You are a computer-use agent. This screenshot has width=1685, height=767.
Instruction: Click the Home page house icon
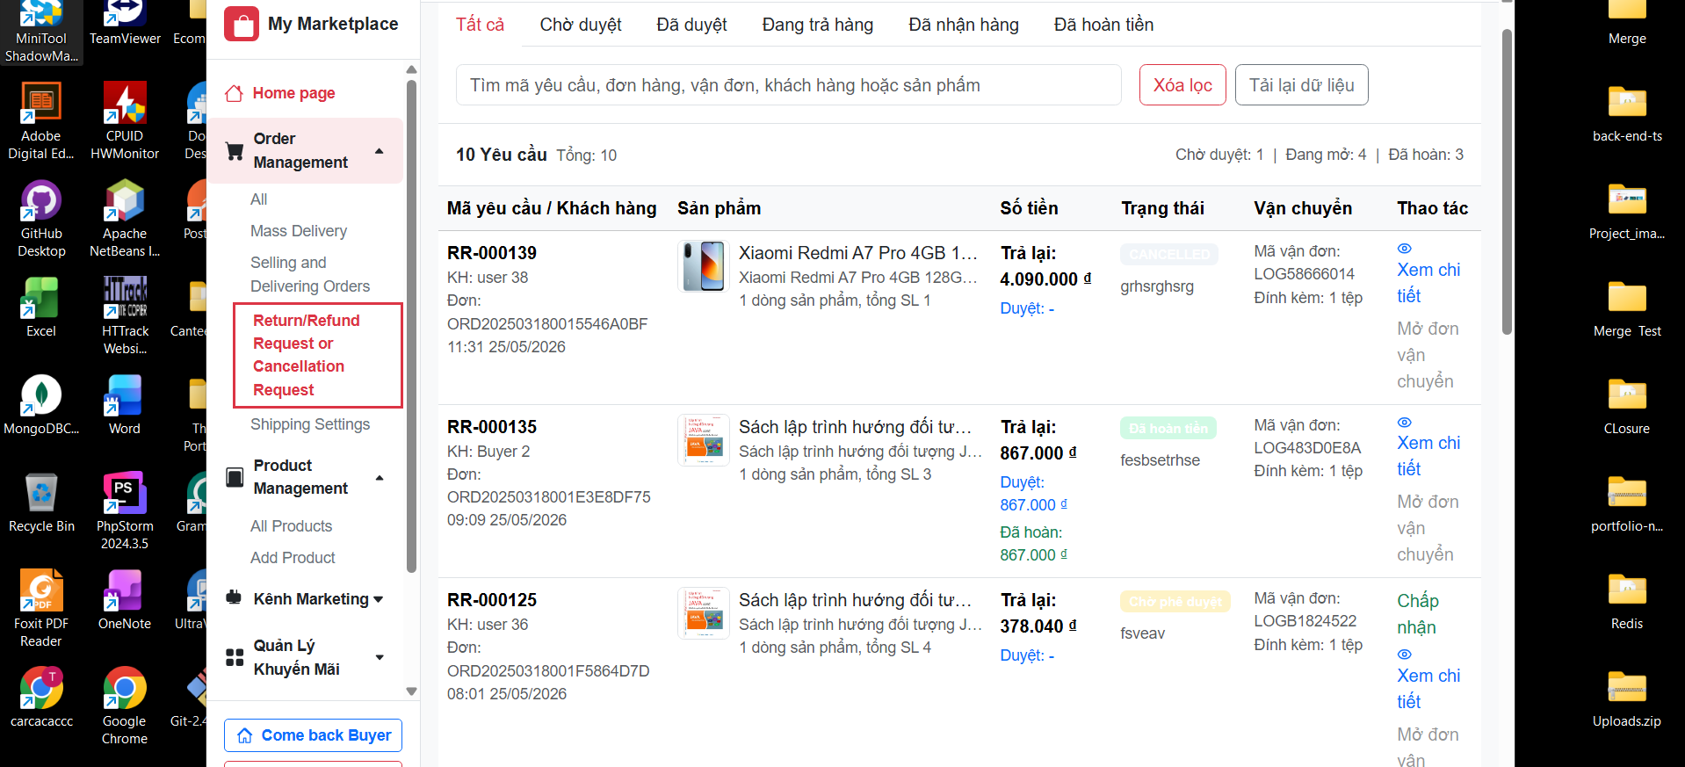234,93
